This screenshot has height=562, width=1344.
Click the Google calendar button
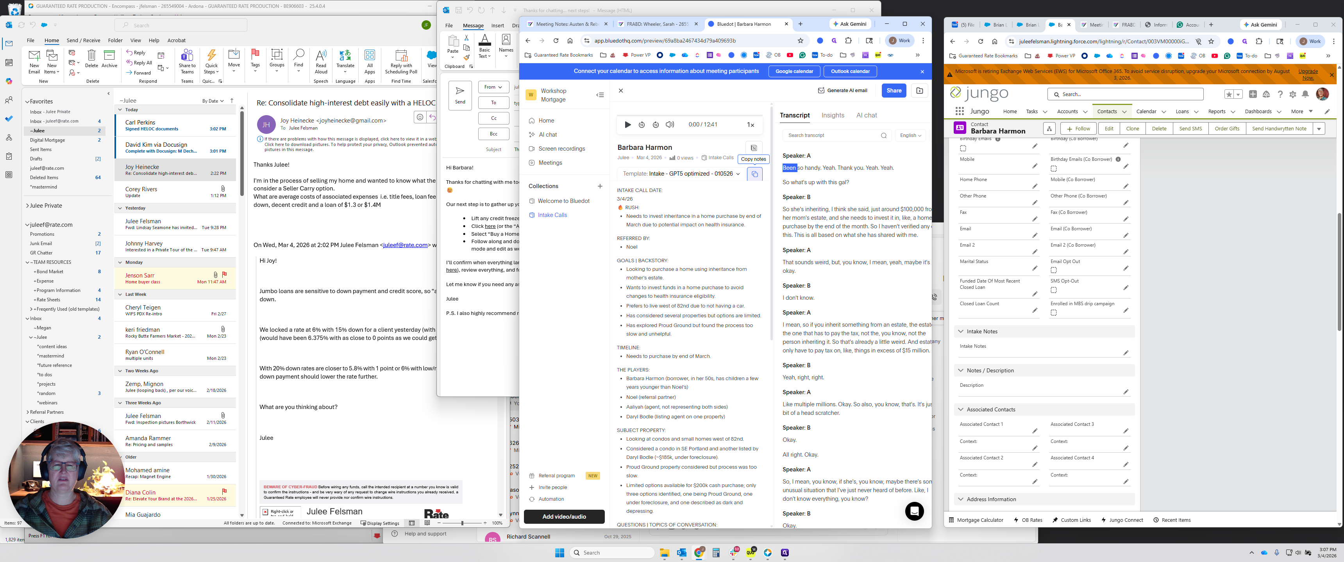794,71
